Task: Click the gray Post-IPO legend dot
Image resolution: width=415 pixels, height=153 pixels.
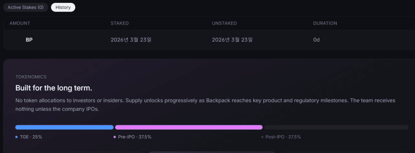Action: click(x=262, y=137)
